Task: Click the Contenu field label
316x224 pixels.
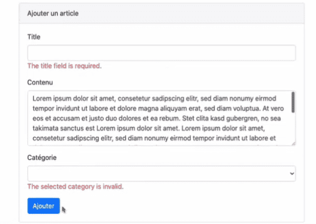Action: (40, 82)
